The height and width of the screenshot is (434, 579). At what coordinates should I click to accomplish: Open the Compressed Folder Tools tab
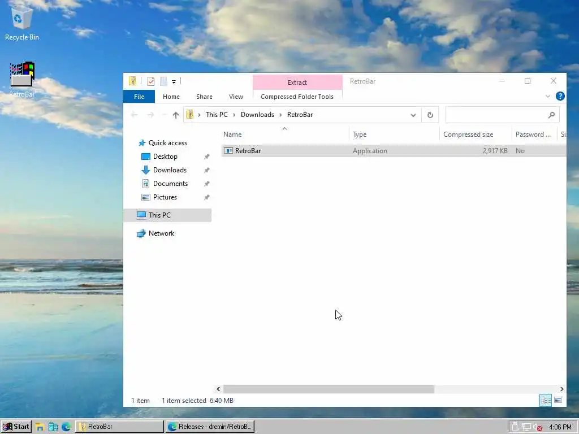click(297, 97)
